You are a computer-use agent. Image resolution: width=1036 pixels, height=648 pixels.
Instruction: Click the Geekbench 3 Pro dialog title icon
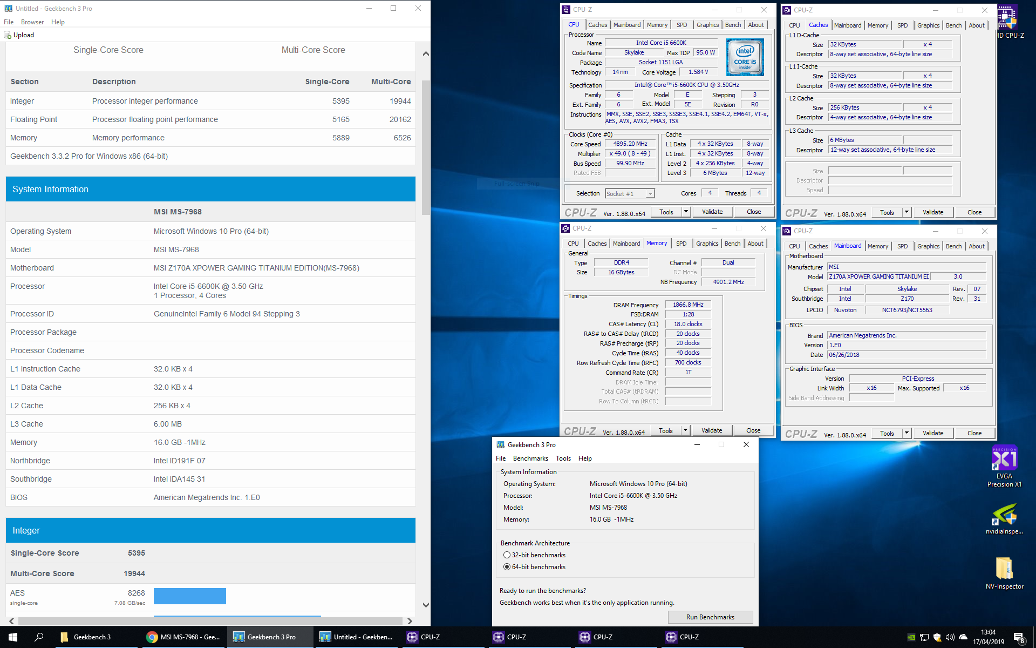pos(501,444)
